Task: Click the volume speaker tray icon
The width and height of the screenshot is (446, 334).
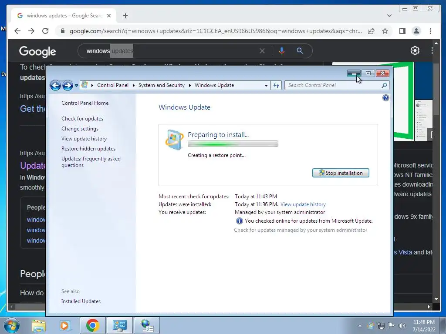Action: tap(402, 326)
